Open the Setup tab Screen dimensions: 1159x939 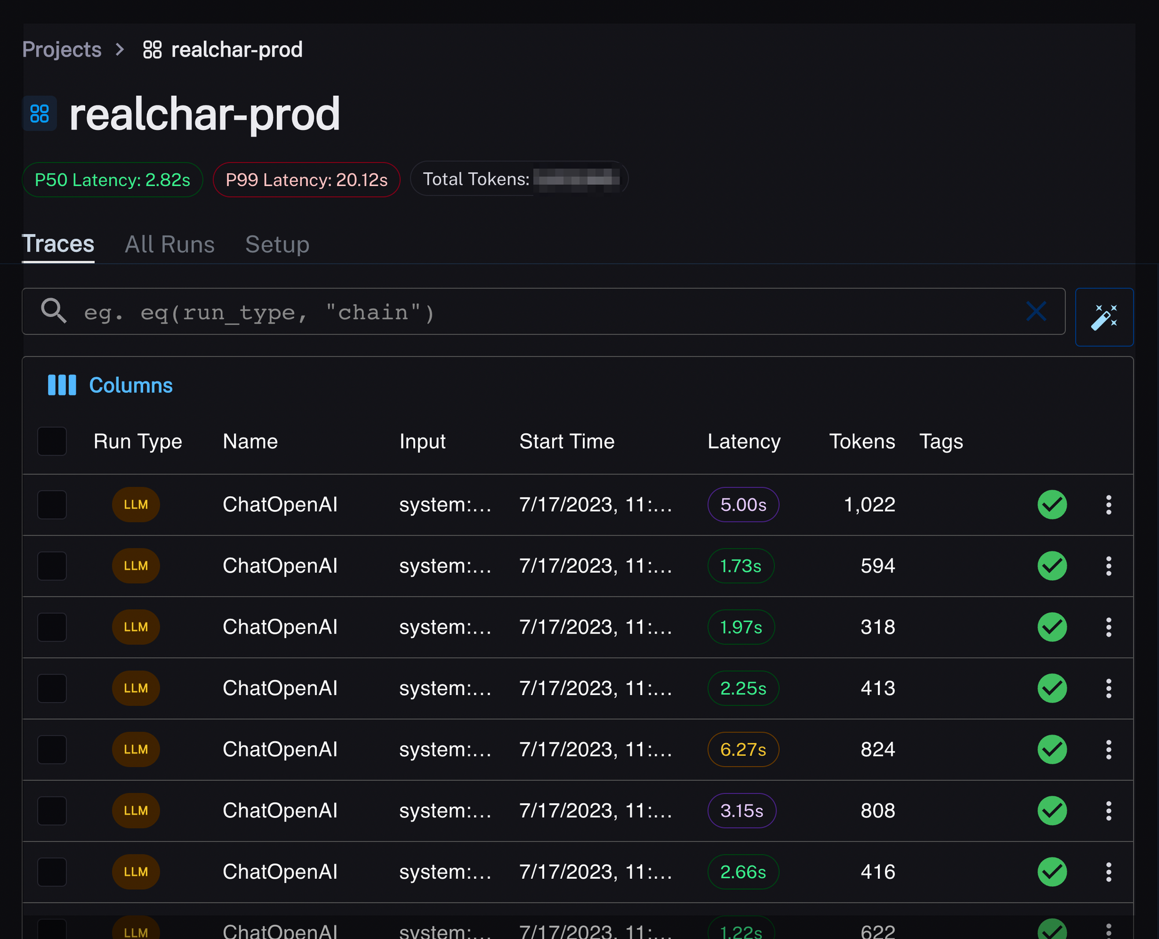coord(277,245)
